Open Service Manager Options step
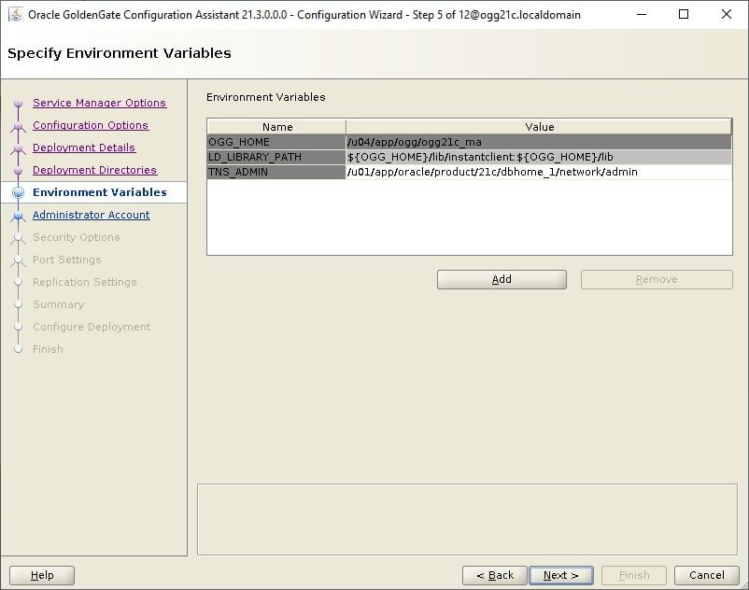Image resolution: width=749 pixels, height=590 pixels. 99,103
